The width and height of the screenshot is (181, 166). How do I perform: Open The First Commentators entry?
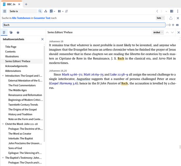pos(22,85)
